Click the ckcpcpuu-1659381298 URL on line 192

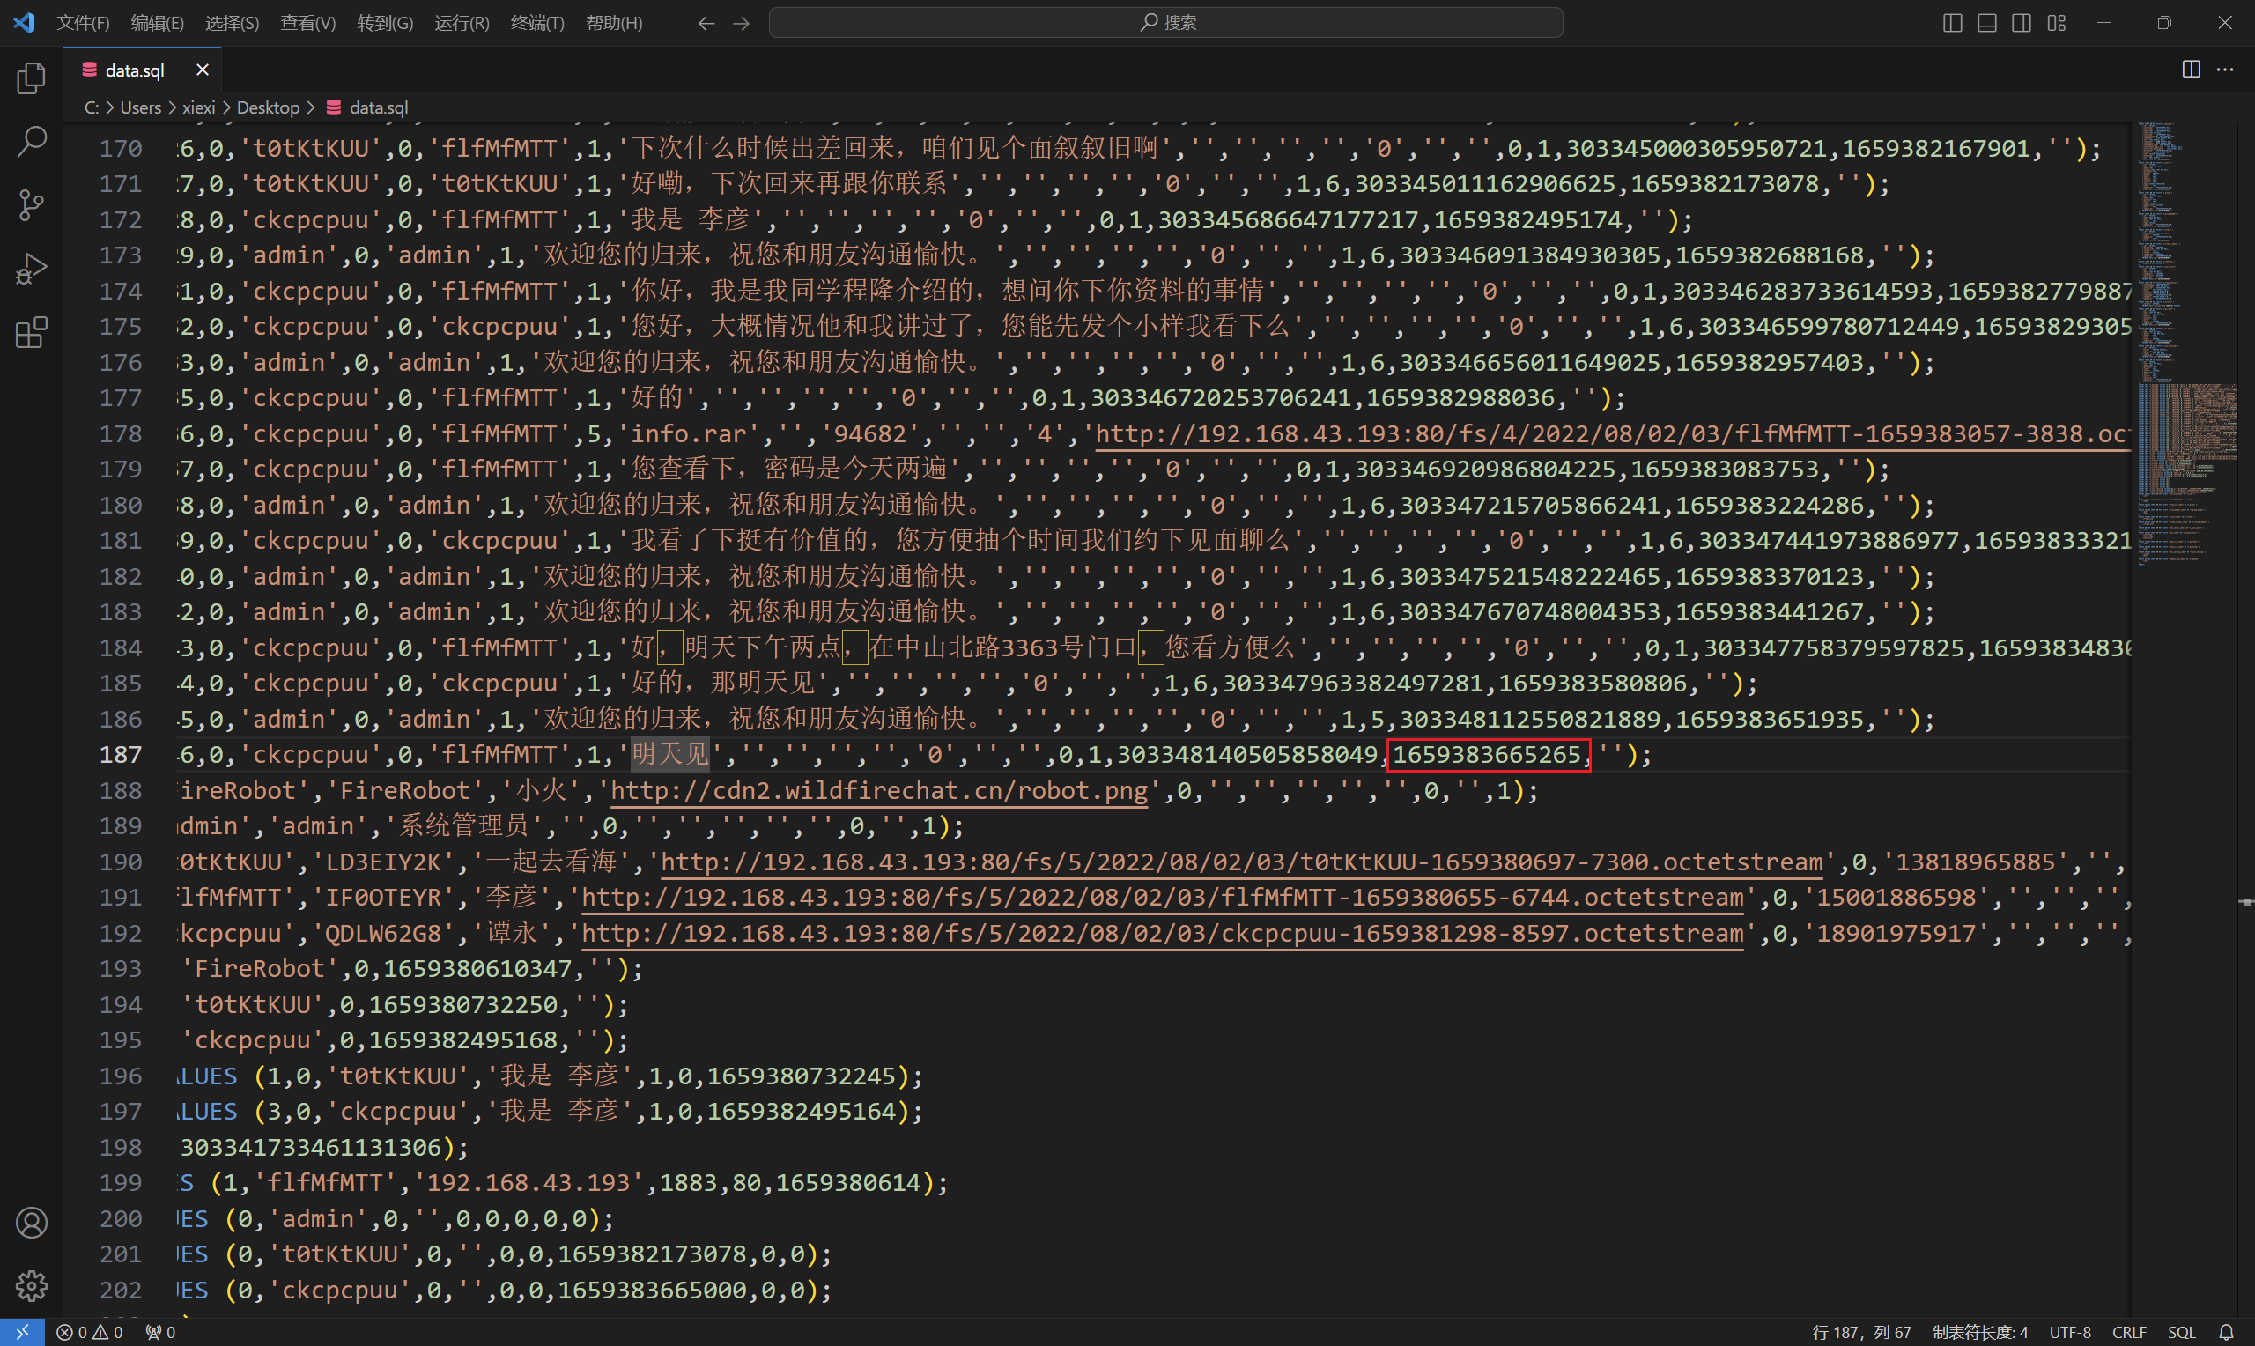tap(1163, 934)
